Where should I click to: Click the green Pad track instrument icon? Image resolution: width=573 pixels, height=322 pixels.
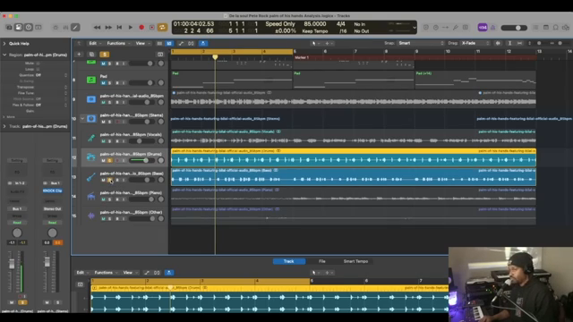pos(91,80)
